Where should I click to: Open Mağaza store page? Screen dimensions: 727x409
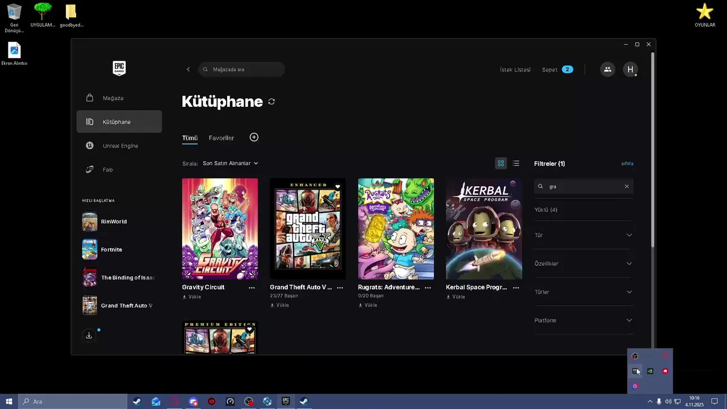point(119,98)
